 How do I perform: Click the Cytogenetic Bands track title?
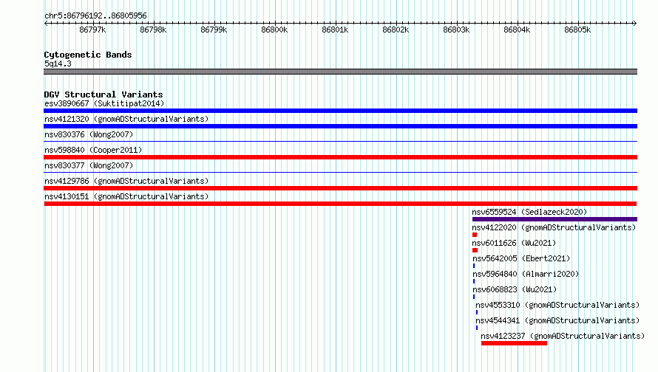[x=88, y=55]
